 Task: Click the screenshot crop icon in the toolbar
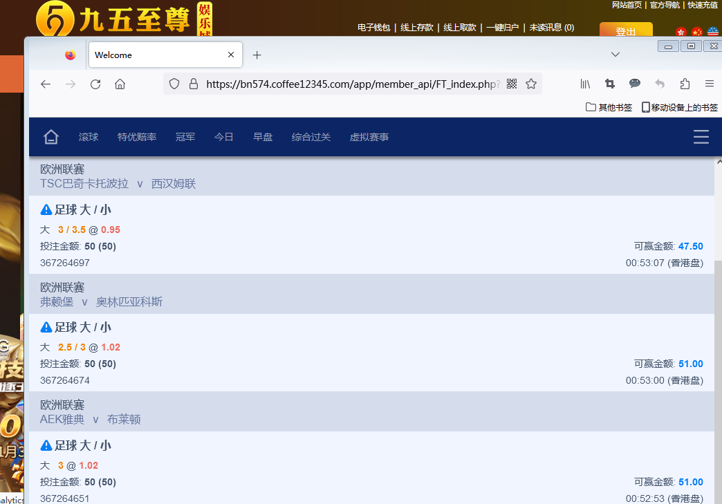click(x=609, y=84)
